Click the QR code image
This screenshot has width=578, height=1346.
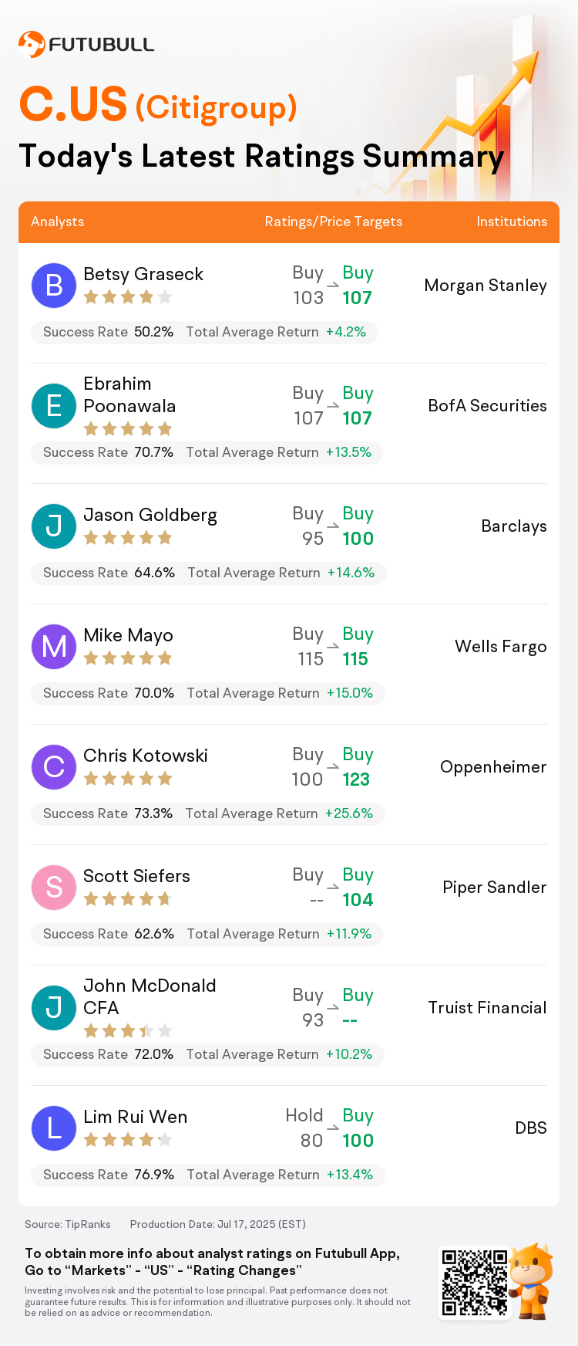[x=475, y=1283]
